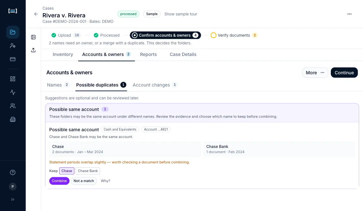Open the More dropdown button

pos(315,73)
